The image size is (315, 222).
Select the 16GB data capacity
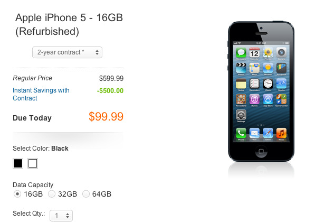(x=17, y=194)
